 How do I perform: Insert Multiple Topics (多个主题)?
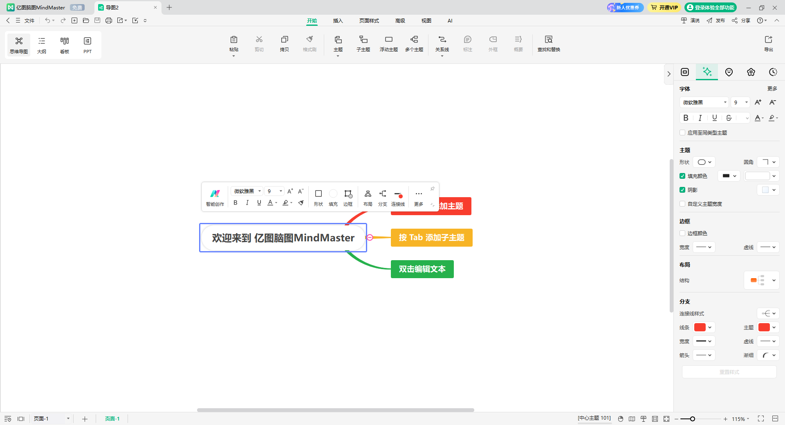pos(414,43)
